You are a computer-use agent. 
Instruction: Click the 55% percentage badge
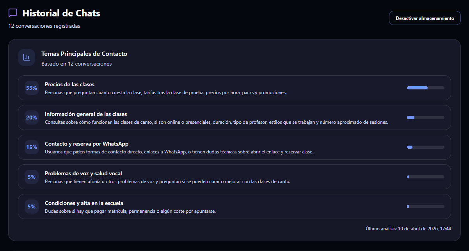point(32,88)
